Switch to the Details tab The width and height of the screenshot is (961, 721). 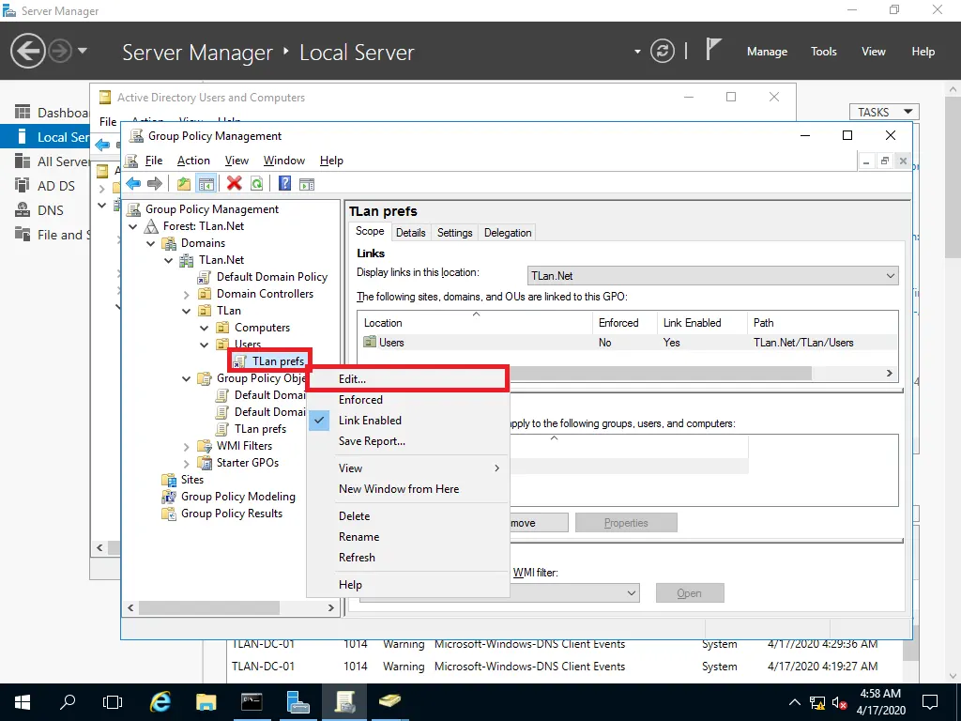(410, 233)
